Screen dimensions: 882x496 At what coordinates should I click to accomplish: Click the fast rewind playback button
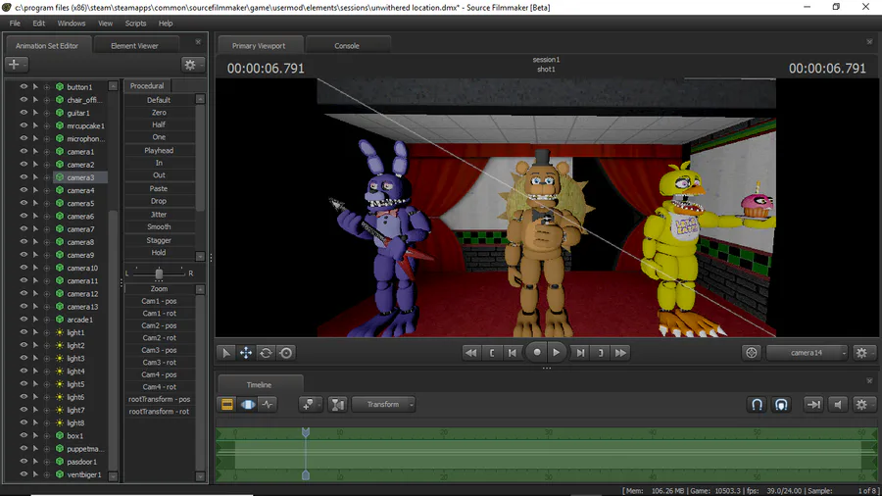point(470,353)
